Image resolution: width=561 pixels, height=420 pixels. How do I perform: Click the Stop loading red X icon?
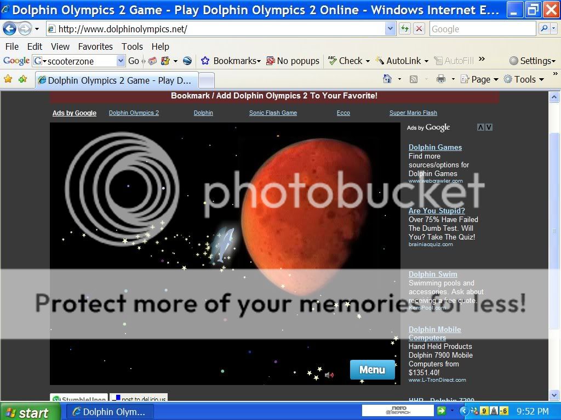[419, 29]
